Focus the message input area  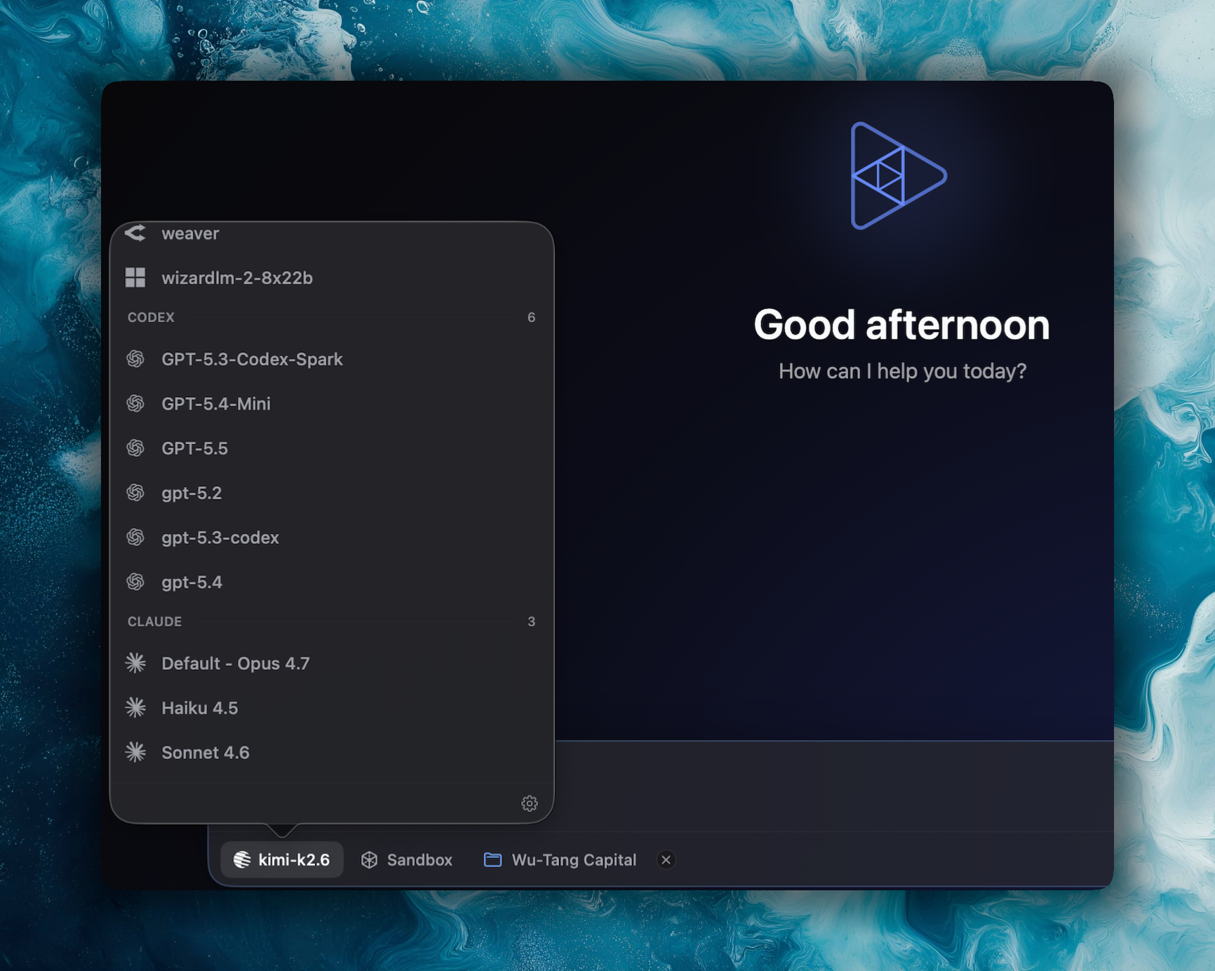point(833,786)
